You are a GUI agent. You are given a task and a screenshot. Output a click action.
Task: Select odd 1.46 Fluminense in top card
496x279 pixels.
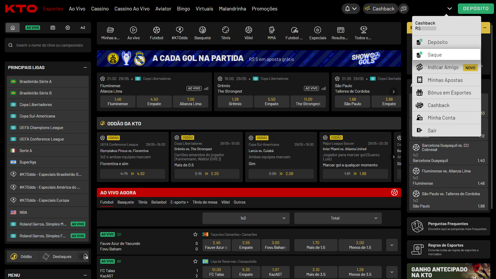point(118,102)
